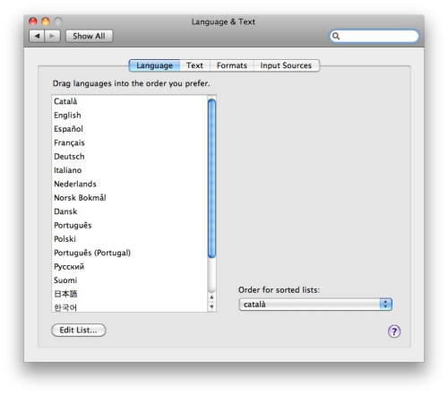The image size is (448, 395).
Task: Open the Order for sorted lists dropdown
Action: point(315,305)
